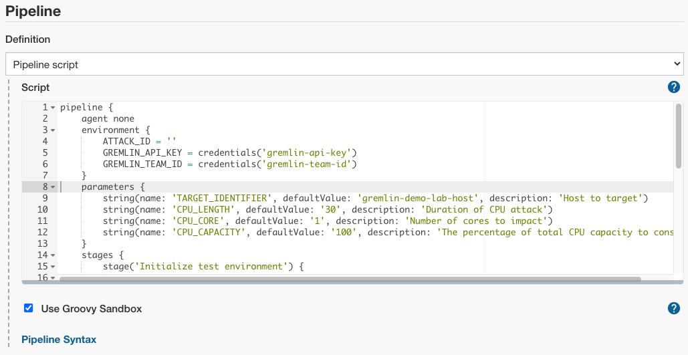Viewport: 688px width, 355px height.
Task: Open help for Use Groovy Sandbox
Action: click(x=673, y=308)
